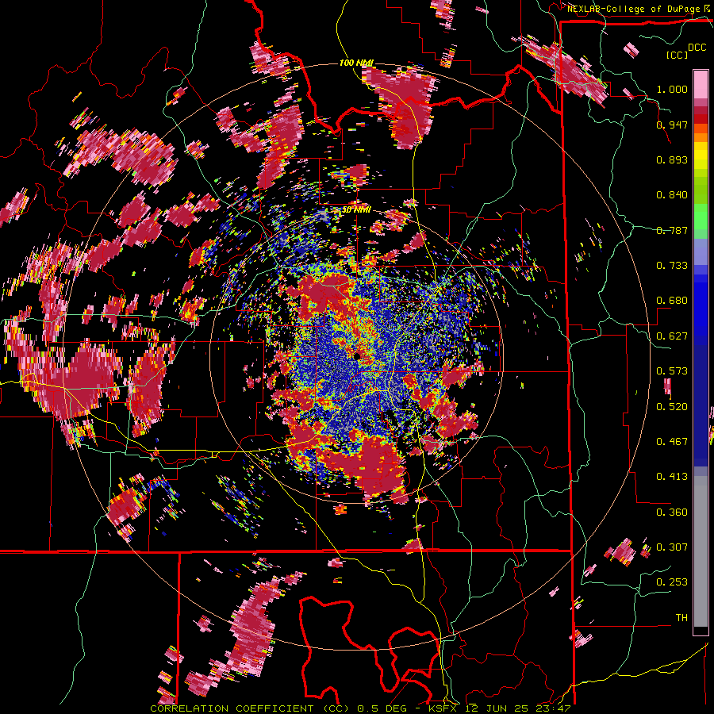The height and width of the screenshot is (714, 714).
Task: Click the 23:47 timestamp in the caption
Action: click(554, 708)
